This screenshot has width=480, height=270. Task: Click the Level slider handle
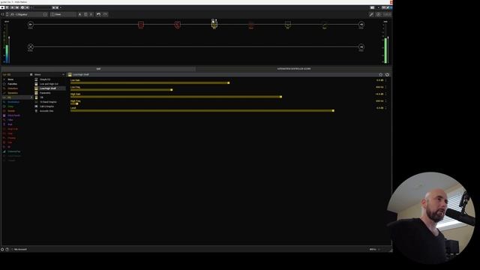pos(333,111)
